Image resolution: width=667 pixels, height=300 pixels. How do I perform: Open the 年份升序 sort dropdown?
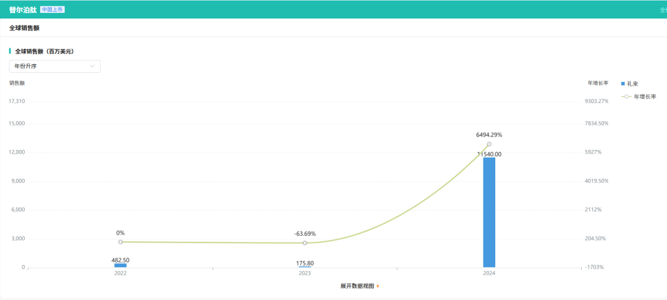55,66
